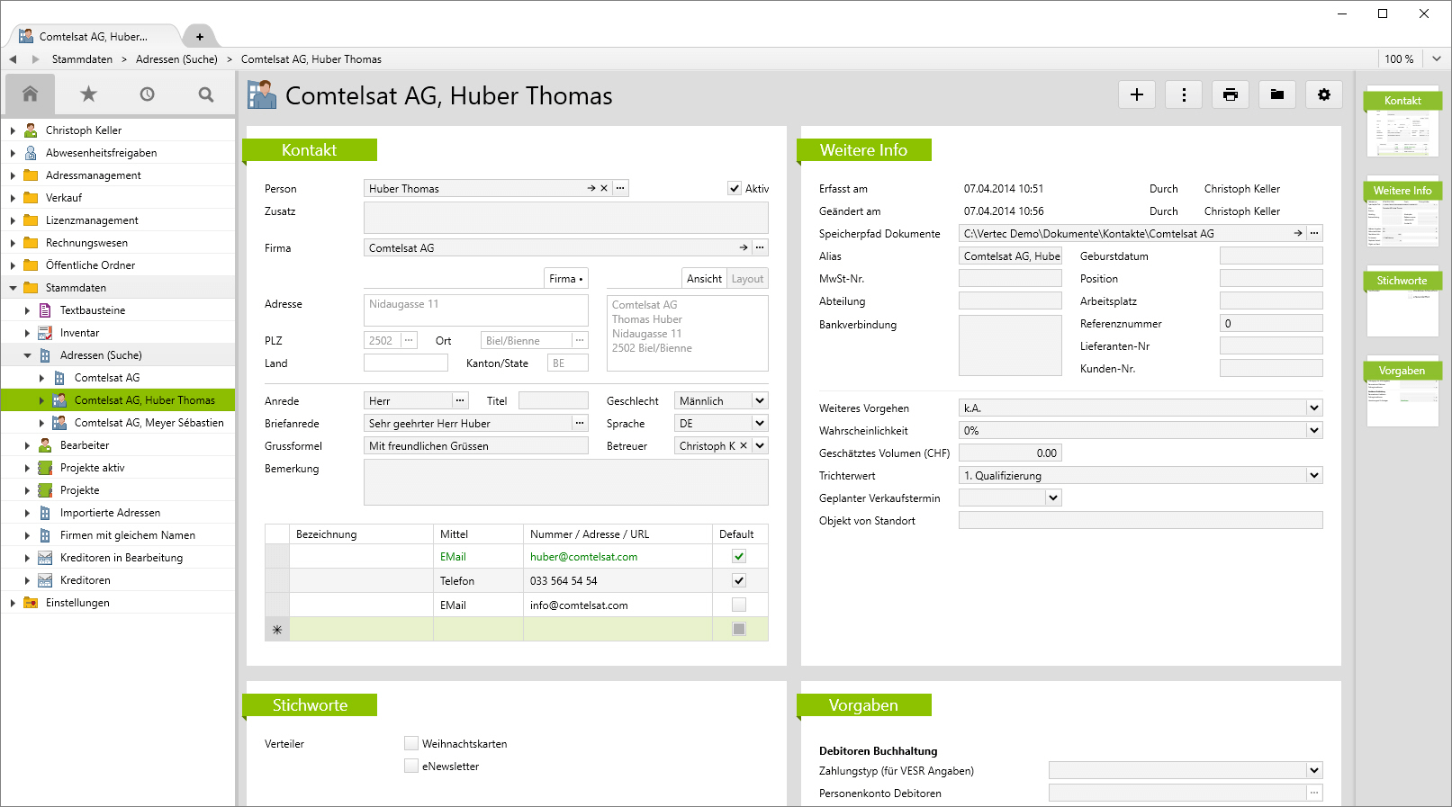
Task: Select the Comtelsat AG, Huber... tab
Action: pos(94,37)
